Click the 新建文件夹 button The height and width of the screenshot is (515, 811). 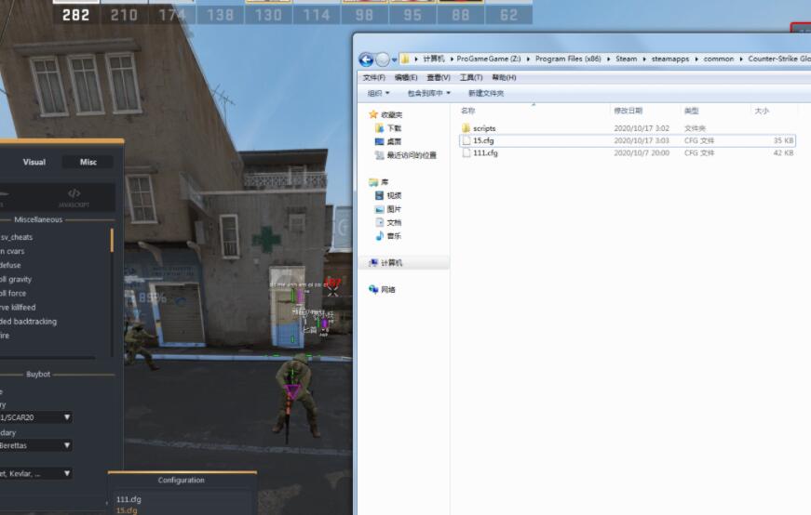pyautogui.click(x=485, y=93)
